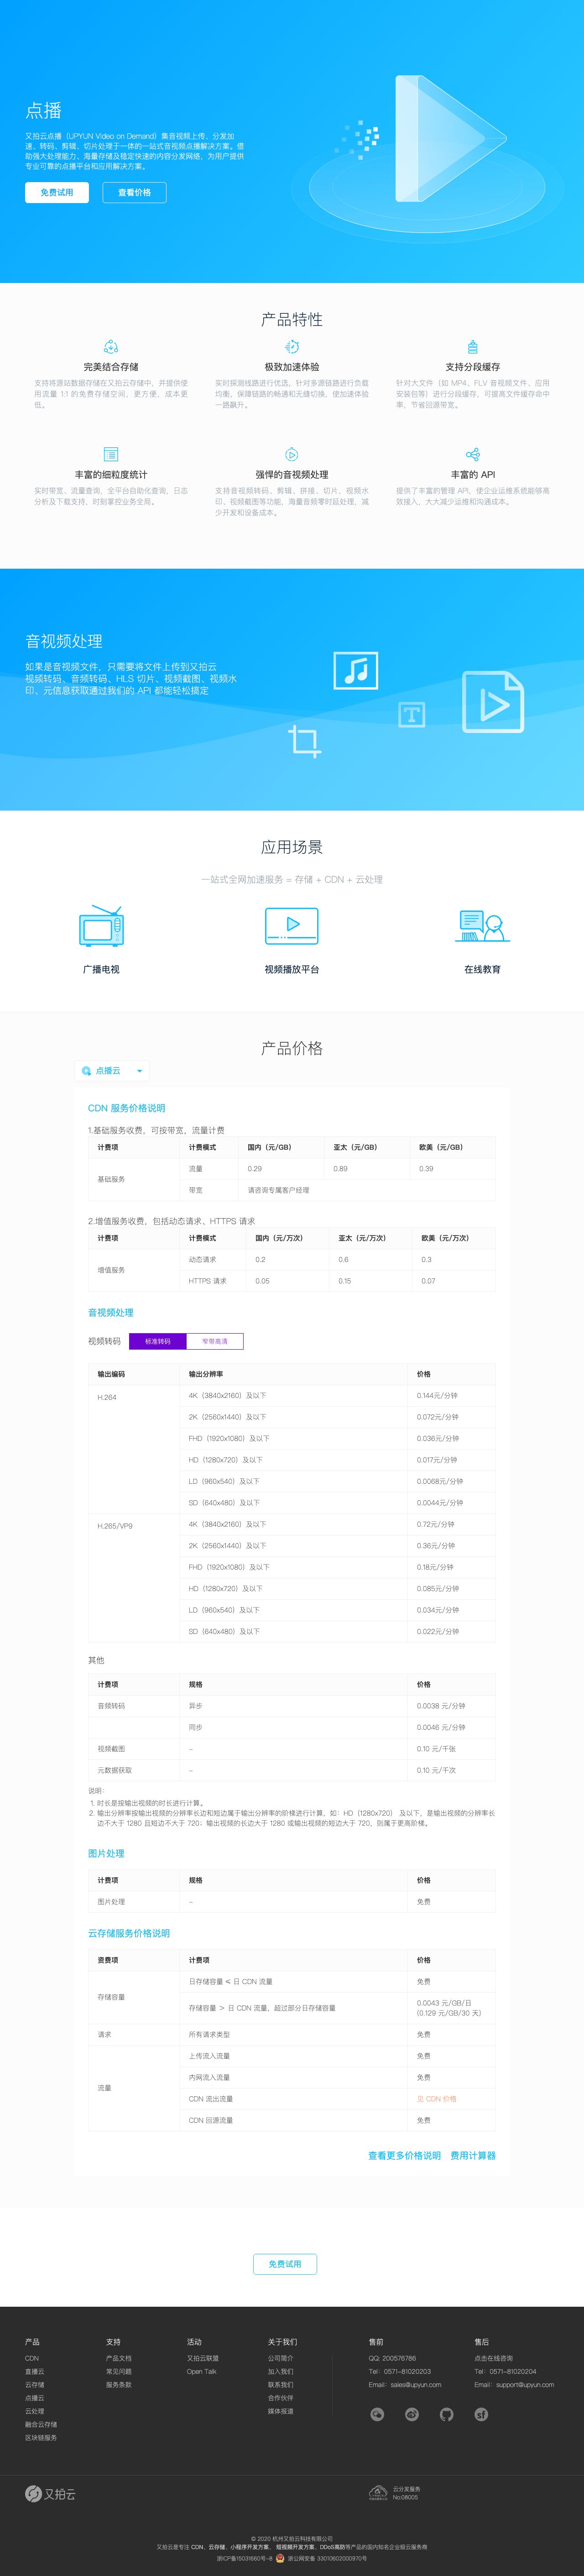The width and height of the screenshot is (584, 2576).
Task: Open 加入我们 footer link
Action: (x=280, y=2371)
